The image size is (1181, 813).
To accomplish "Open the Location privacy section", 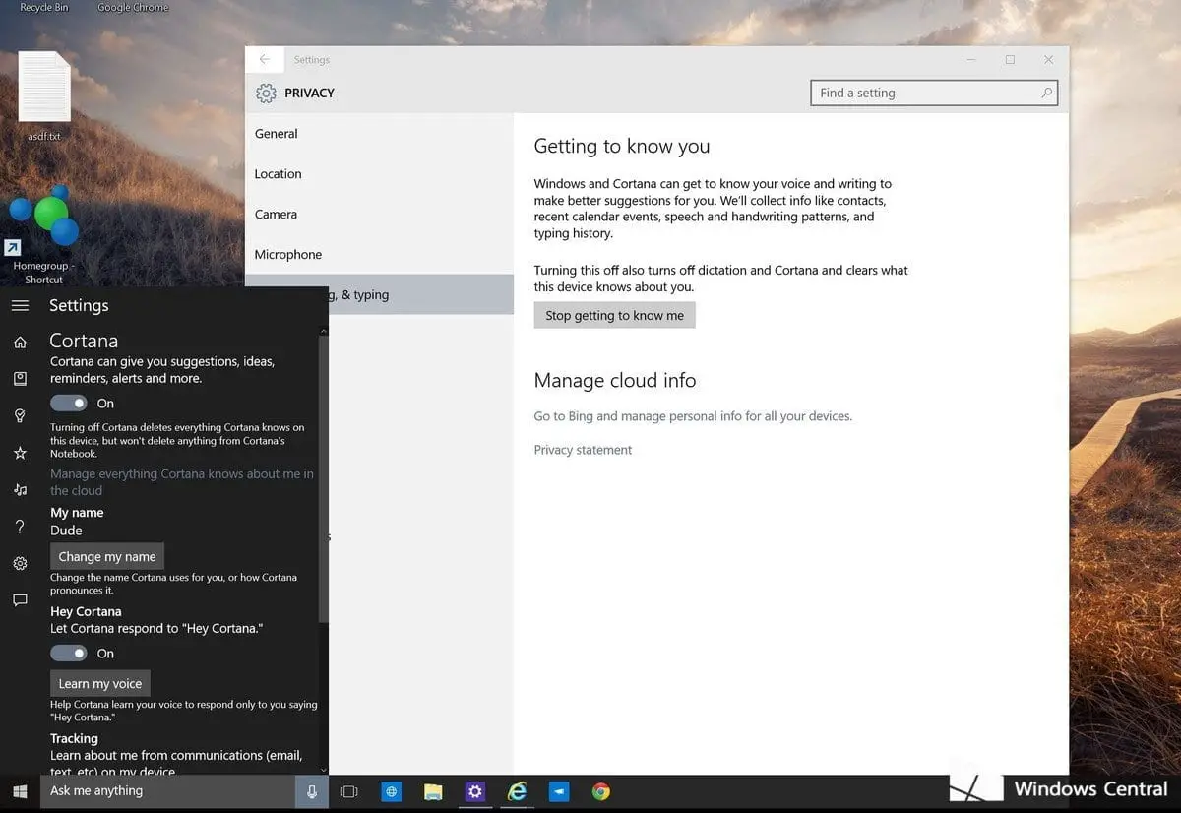I will coord(379,174).
